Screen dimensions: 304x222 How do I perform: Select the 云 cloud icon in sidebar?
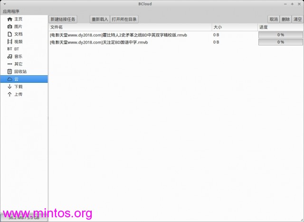coord(9,79)
